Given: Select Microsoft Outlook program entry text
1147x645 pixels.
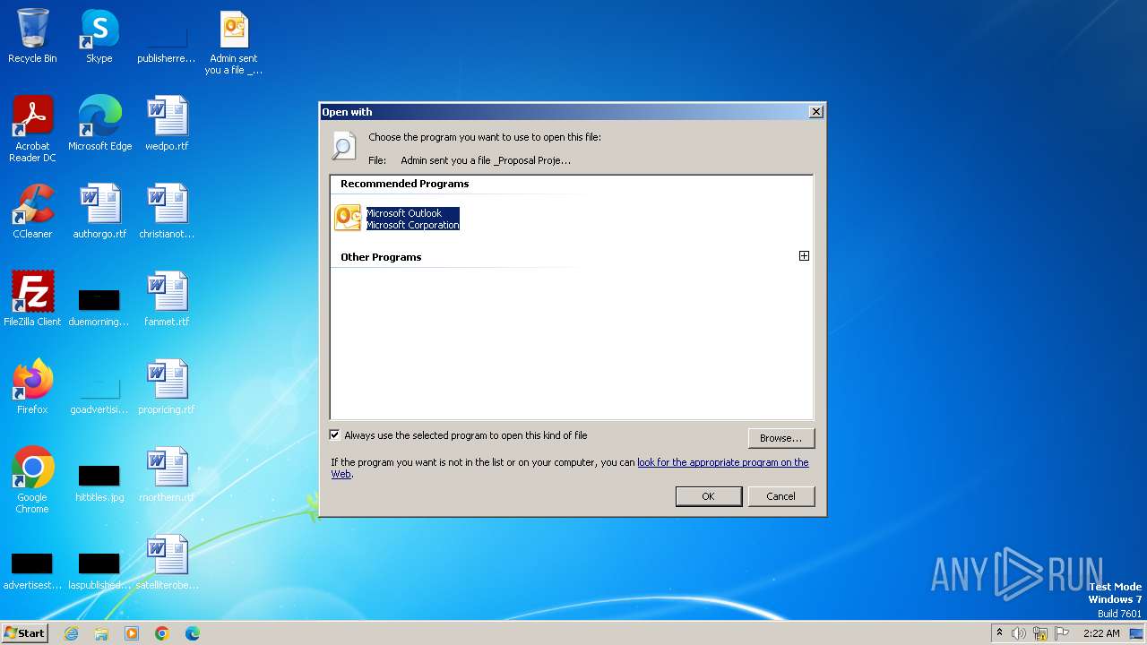Looking at the screenshot, I should coord(413,219).
